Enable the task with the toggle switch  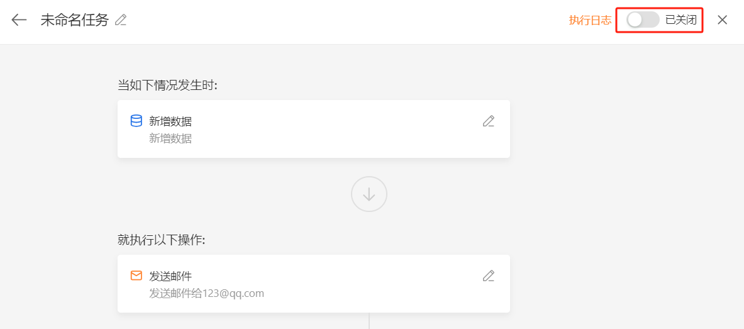643,20
